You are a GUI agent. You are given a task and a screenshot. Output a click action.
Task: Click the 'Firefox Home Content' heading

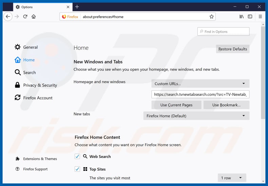tap(97, 137)
